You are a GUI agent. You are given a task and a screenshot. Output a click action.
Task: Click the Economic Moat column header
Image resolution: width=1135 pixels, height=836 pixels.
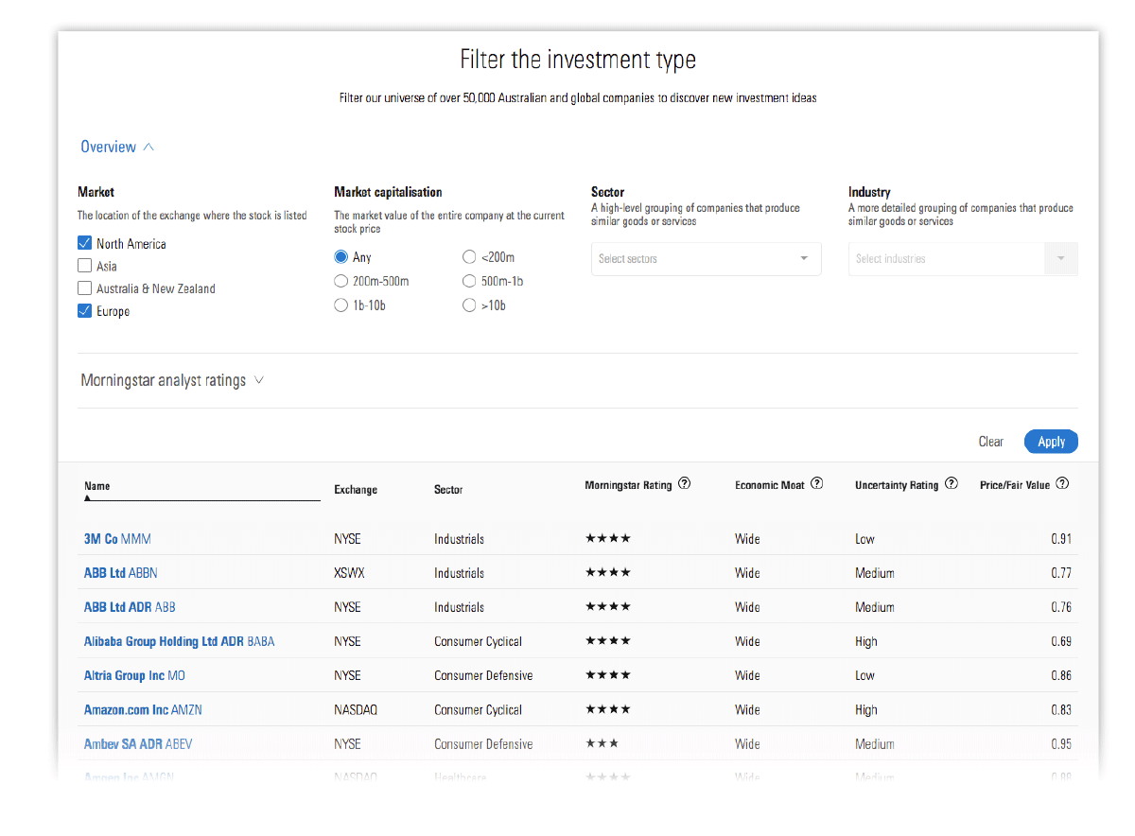[x=770, y=485]
